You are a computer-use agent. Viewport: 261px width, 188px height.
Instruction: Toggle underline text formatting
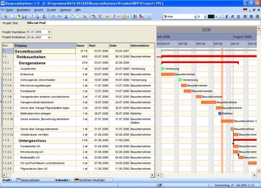[x=237, y=17]
